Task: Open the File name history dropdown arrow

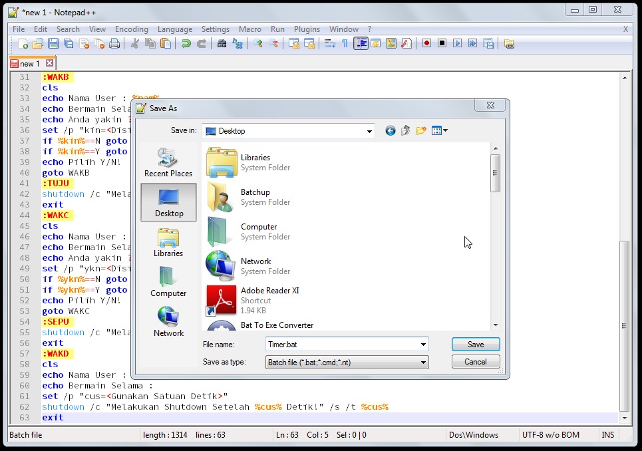Action: click(422, 344)
